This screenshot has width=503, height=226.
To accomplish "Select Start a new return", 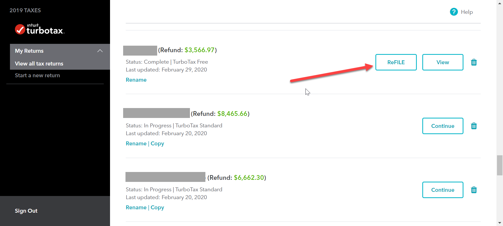I will click(x=37, y=75).
